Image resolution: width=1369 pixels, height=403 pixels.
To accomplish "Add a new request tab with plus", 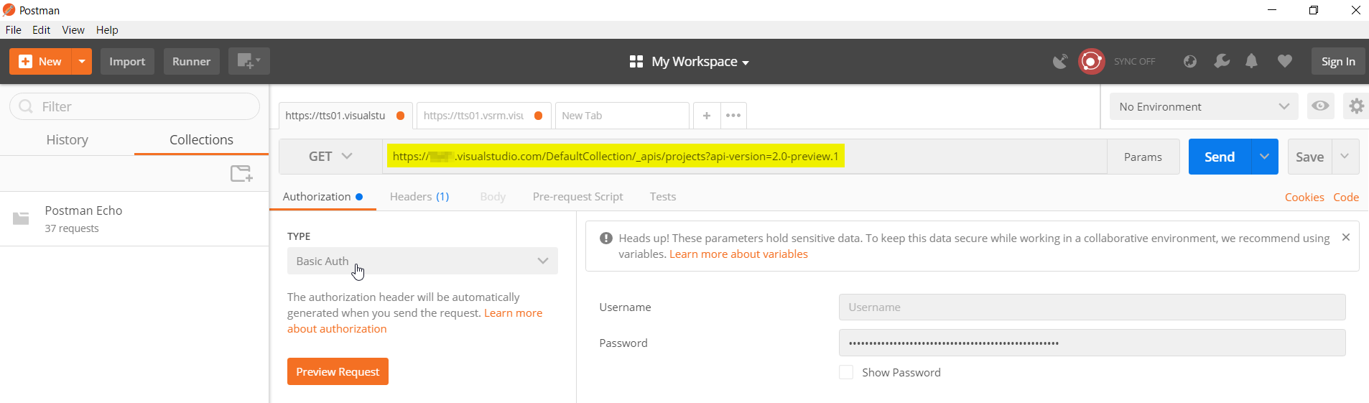I will pos(707,116).
